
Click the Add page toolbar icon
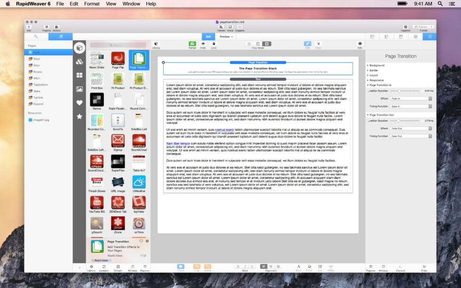click(29, 27)
